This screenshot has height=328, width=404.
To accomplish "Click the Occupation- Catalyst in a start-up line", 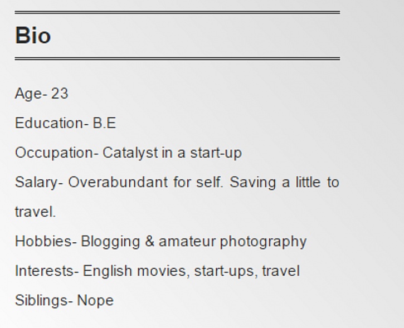I will (128, 153).
